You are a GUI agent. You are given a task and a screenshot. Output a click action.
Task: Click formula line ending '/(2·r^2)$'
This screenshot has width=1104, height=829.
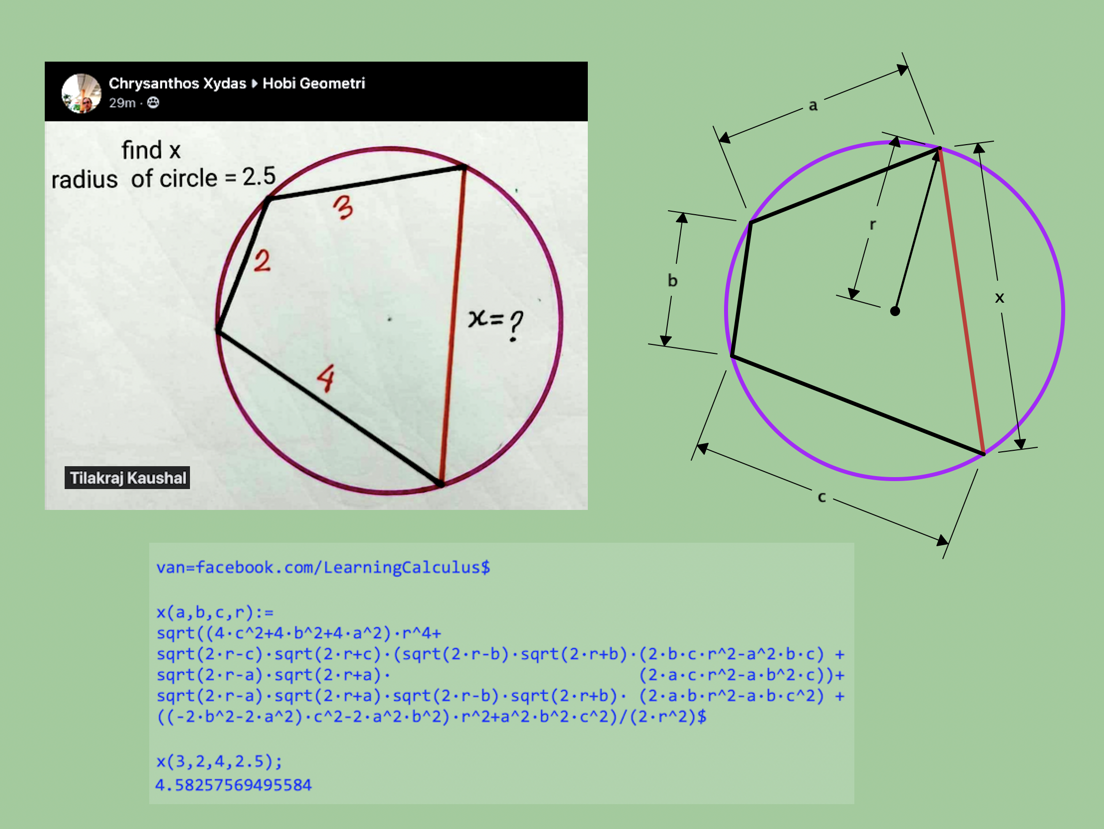tap(431, 717)
